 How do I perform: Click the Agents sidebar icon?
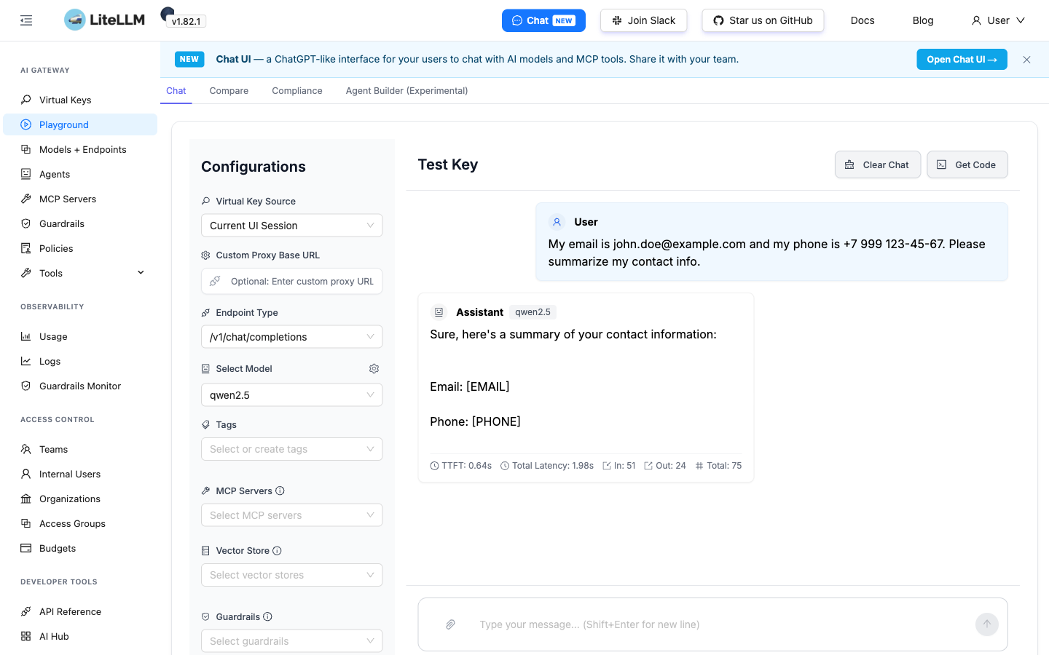26,174
